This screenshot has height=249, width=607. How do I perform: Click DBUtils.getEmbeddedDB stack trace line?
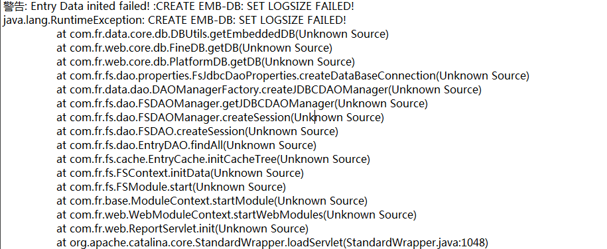point(223,34)
